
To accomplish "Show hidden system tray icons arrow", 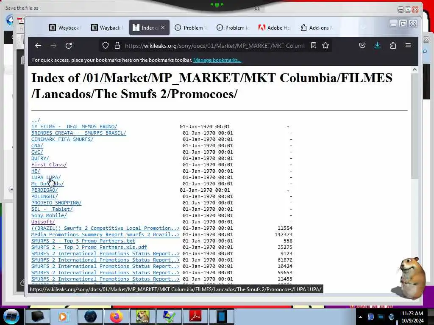I will coord(360,317).
